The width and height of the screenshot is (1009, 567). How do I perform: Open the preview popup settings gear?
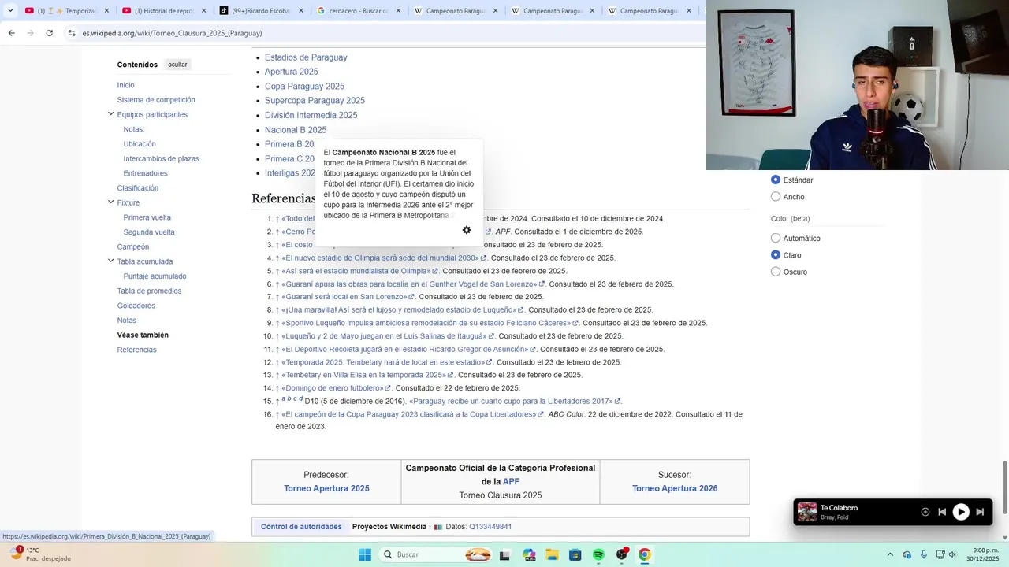[467, 230]
